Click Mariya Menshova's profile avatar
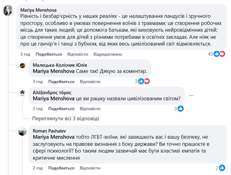 click(x=8, y=11)
